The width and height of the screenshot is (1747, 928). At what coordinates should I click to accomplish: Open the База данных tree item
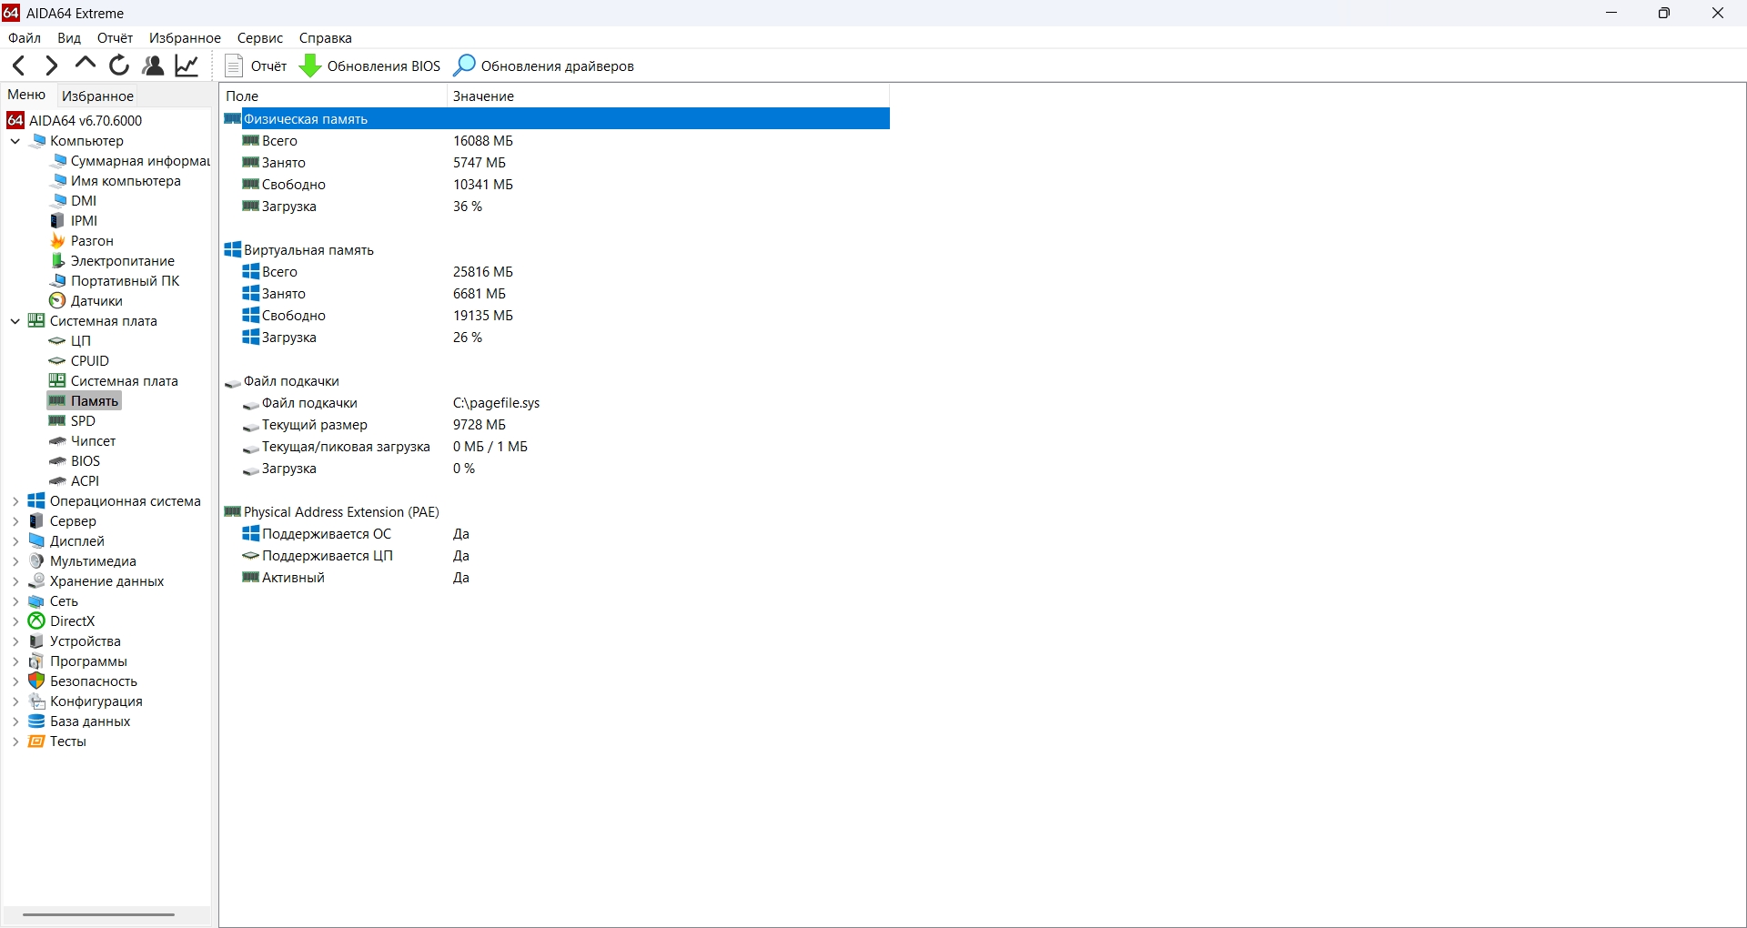[80, 721]
